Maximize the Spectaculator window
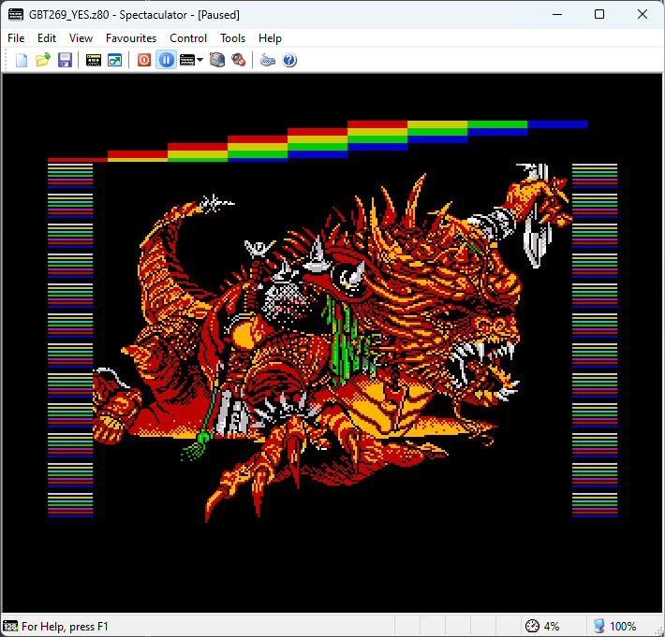 (599, 14)
